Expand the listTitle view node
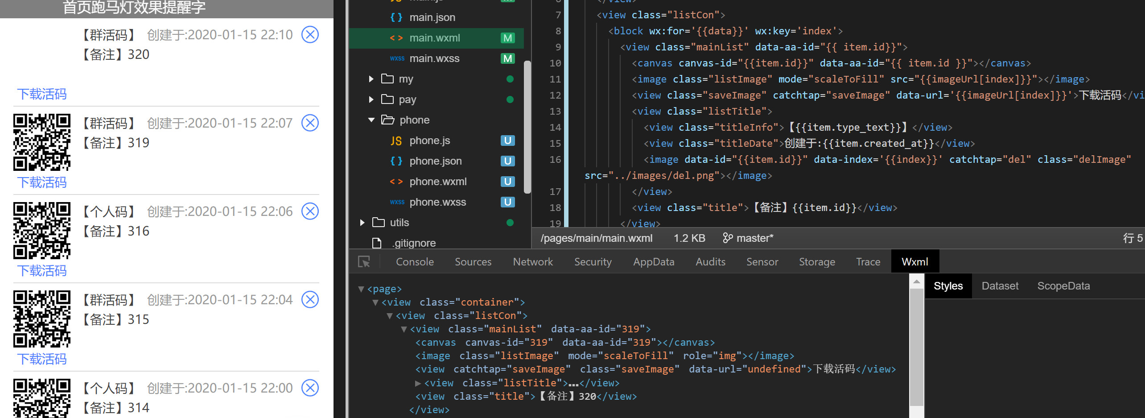 coord(418,383)
